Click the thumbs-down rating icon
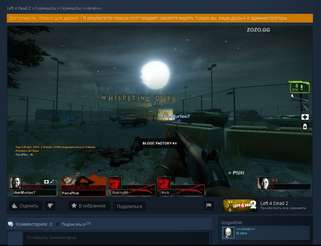The width and height of the screenshot is (321, 246). (50, 206)
